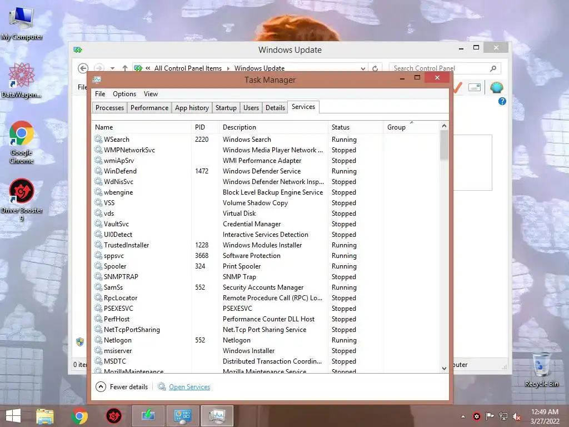Select the WinDefend service row
This screenshot has width=569, height=427.
point(266,171)
